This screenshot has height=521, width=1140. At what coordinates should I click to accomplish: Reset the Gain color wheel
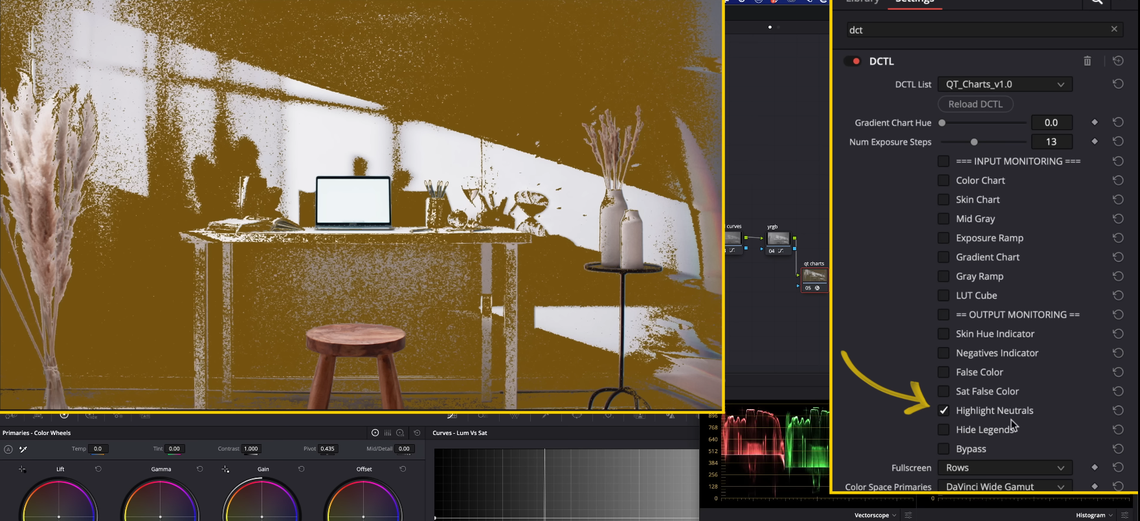click(x=302, y=469)
